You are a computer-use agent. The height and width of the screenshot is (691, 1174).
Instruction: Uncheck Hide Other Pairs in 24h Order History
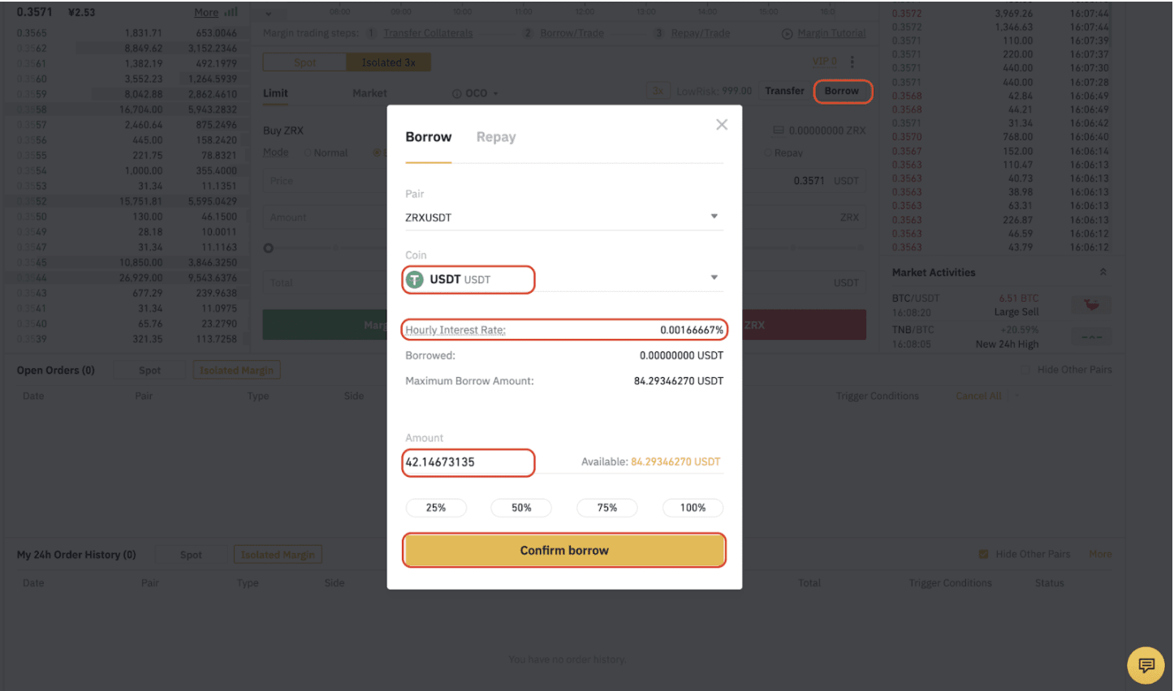click(983, 554)
